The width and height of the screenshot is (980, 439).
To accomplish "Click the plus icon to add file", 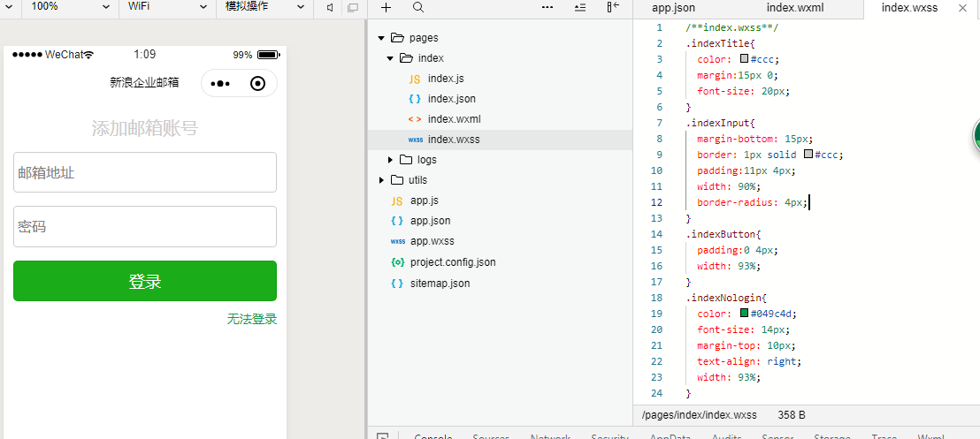I will pos(386,7).
